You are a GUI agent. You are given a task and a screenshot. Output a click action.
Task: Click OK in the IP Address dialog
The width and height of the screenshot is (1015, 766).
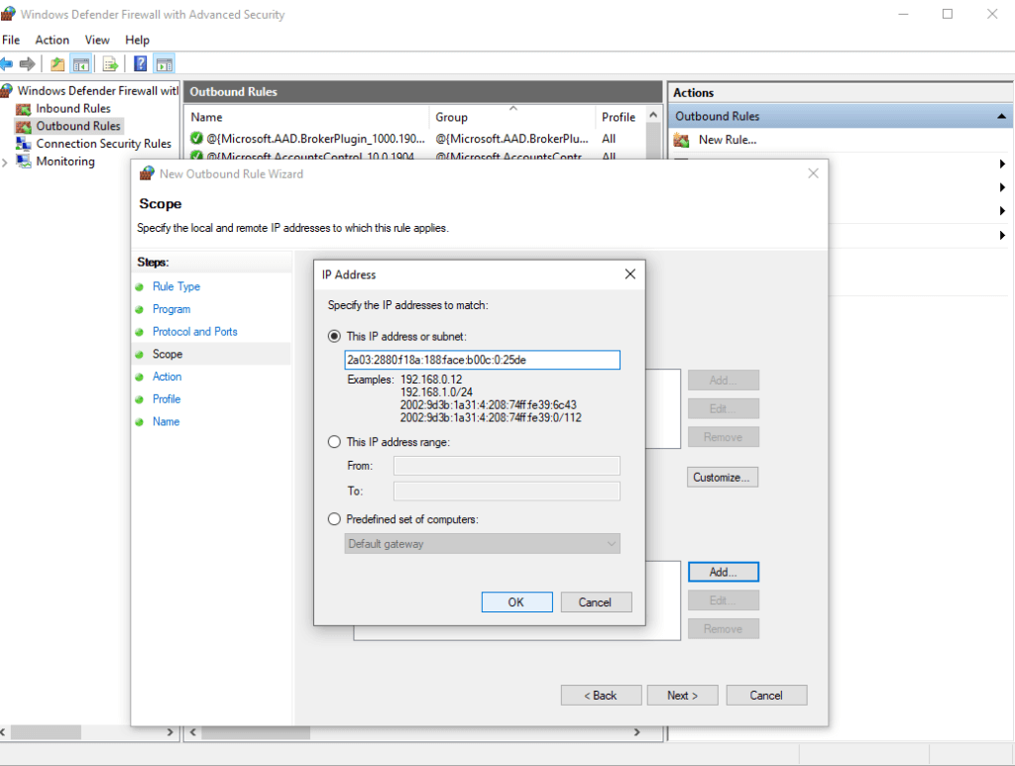(x=516, y=602)
